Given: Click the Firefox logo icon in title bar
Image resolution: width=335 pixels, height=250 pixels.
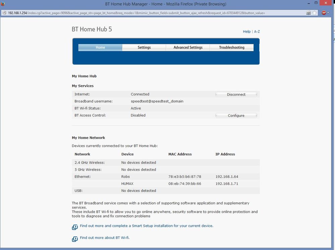Looking at the screenshot, I should click(x=3, y=4).
